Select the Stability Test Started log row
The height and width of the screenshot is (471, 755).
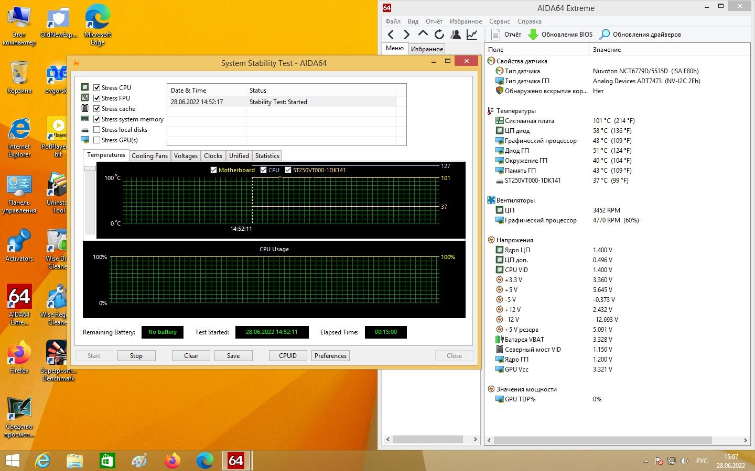pos(282,102)
